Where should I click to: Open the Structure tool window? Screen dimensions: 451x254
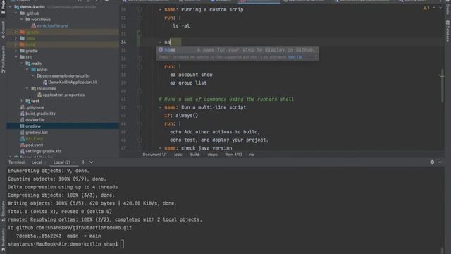pyautogui.click(x=3, y=211)
